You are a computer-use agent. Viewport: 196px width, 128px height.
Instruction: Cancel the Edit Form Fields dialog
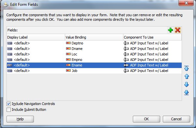click(x=176, y=119)
